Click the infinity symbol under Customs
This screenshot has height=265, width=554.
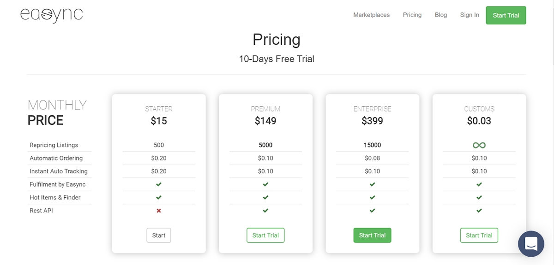pos(479,145)
